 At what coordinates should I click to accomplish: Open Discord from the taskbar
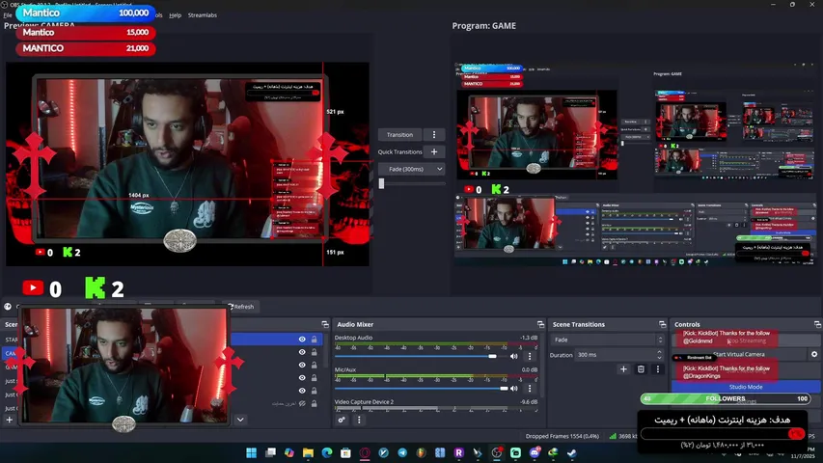click(535, 452)
